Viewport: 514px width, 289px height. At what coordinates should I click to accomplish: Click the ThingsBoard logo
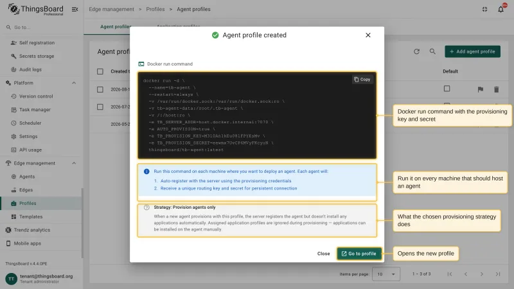[x=36, y=9]
